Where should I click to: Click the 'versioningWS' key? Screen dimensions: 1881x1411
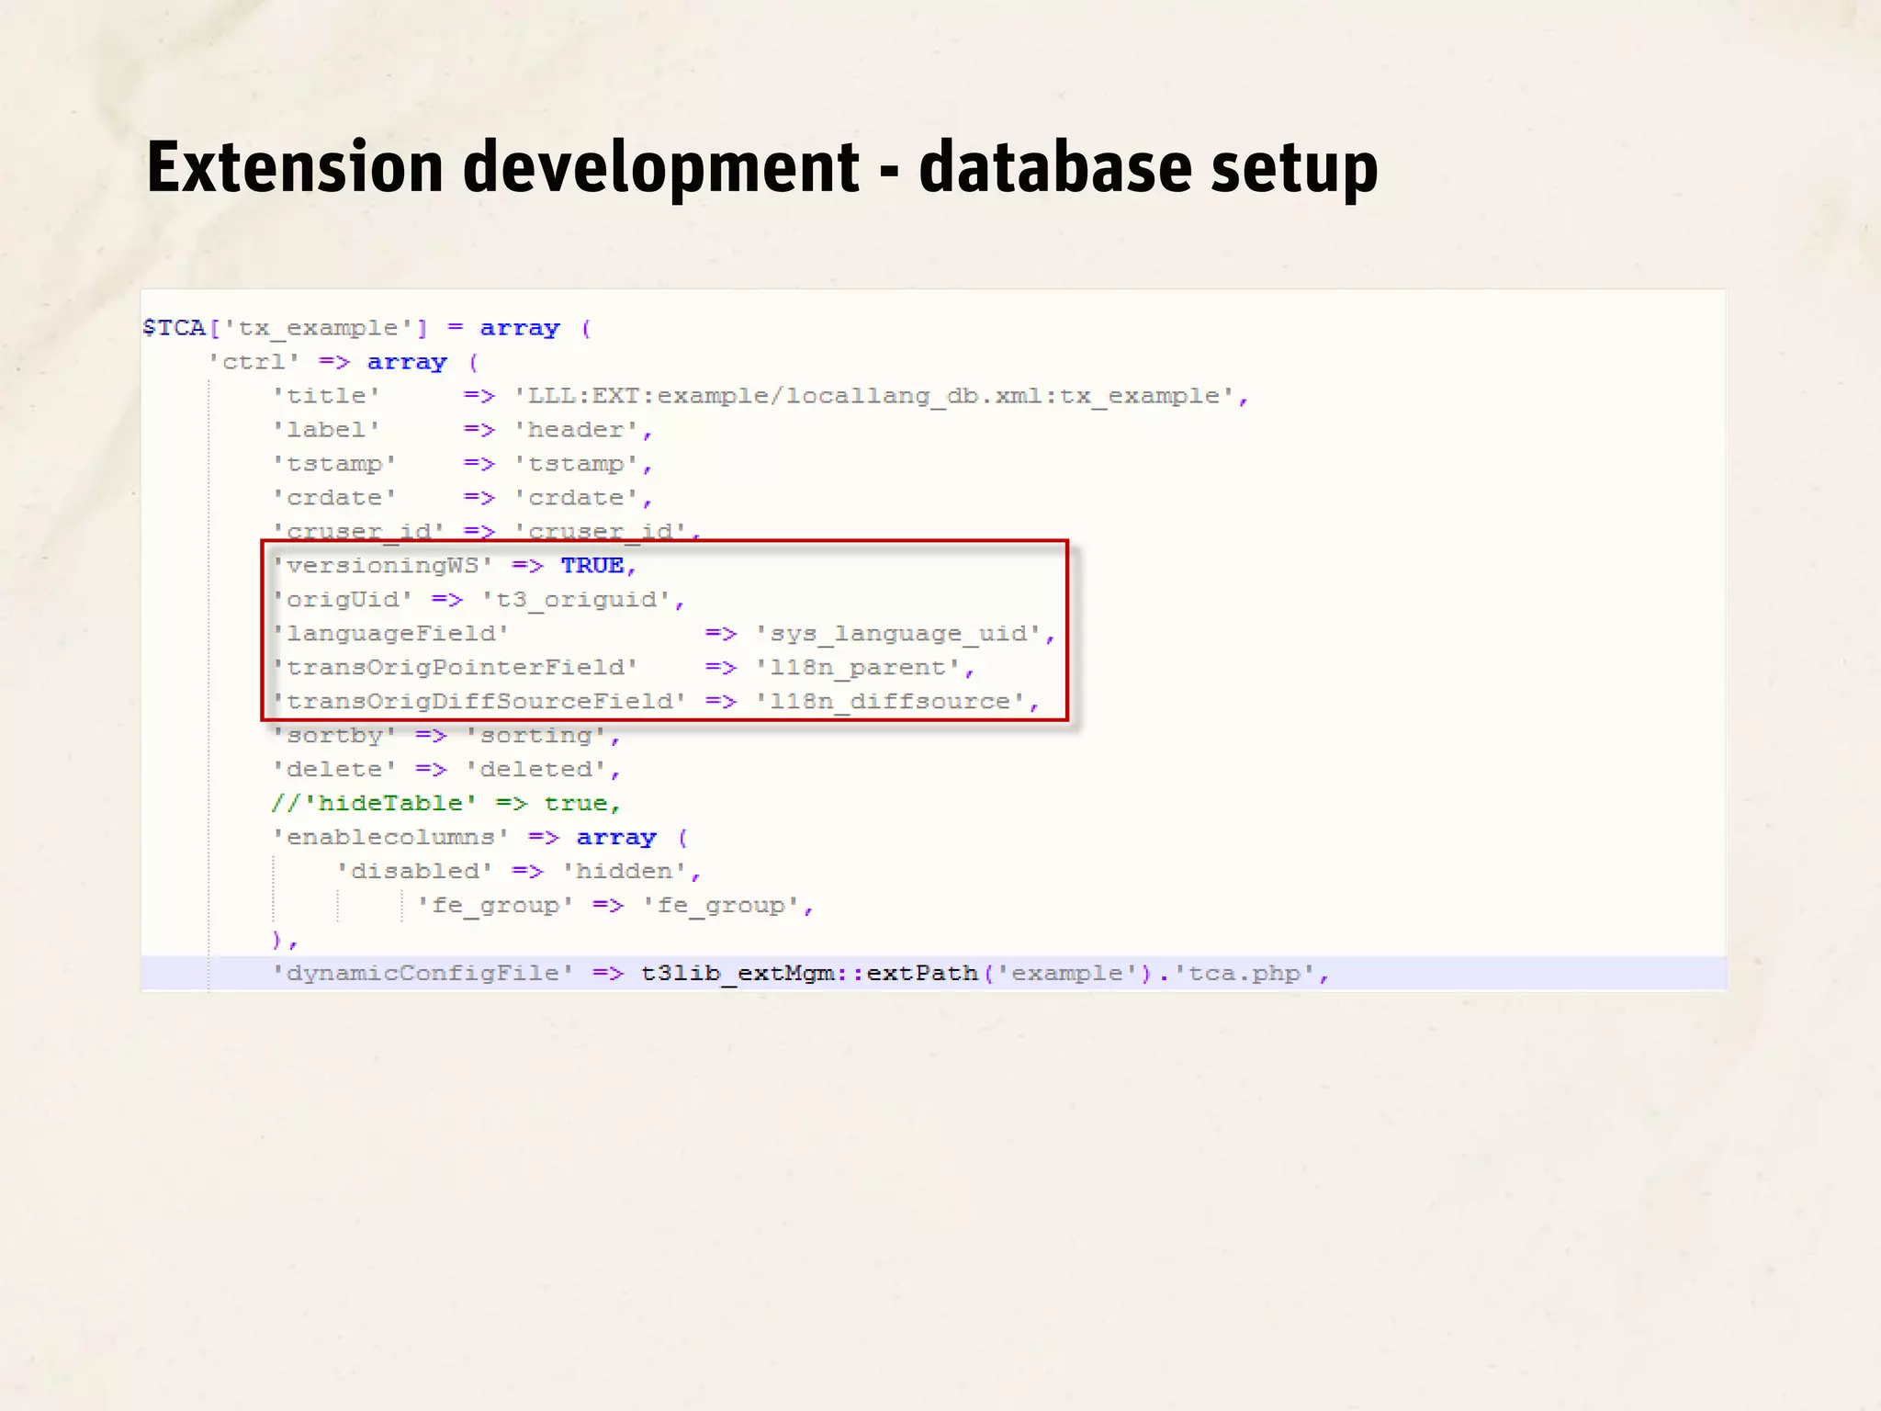[383, 566]
